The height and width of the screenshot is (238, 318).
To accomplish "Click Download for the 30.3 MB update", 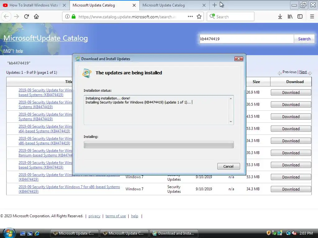I will coord(291,153).
